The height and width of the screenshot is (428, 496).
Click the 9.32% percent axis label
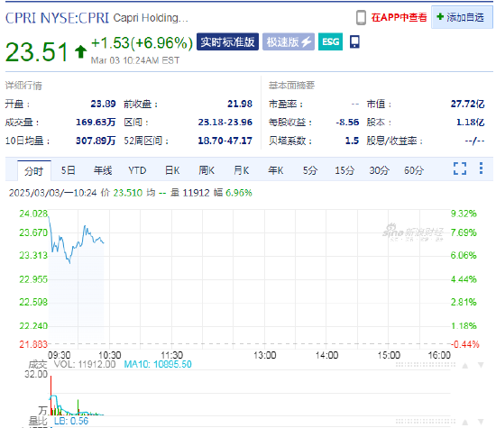click(464, 214)
